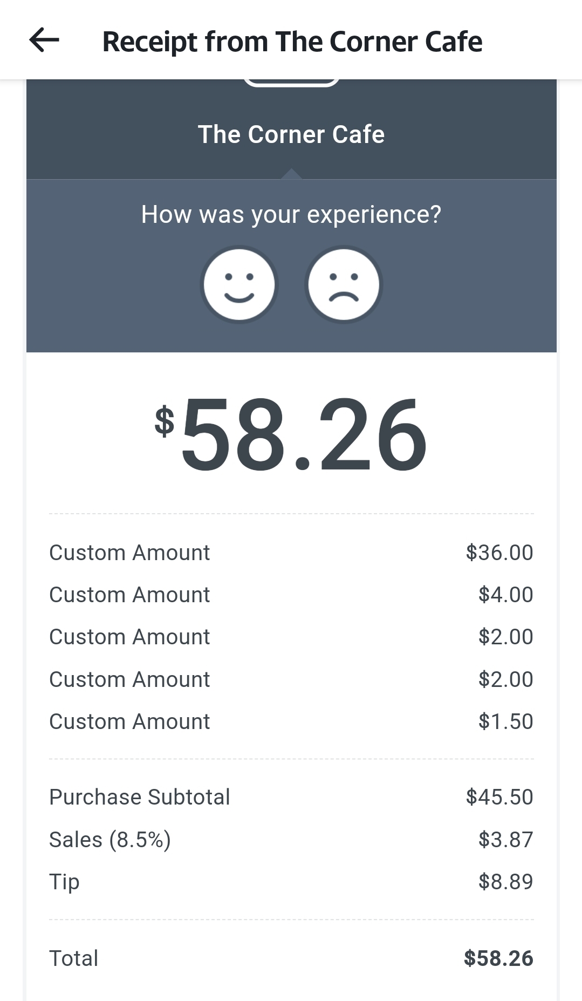Tap the Receipt from The Corner Cafe title

pyautogui.click(x=292, y=42)
